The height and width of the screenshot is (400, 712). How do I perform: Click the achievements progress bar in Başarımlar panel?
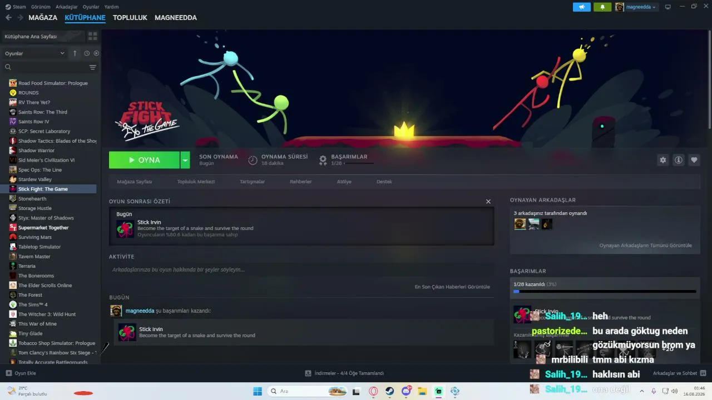pyautogui.click(x=605, y=291)
